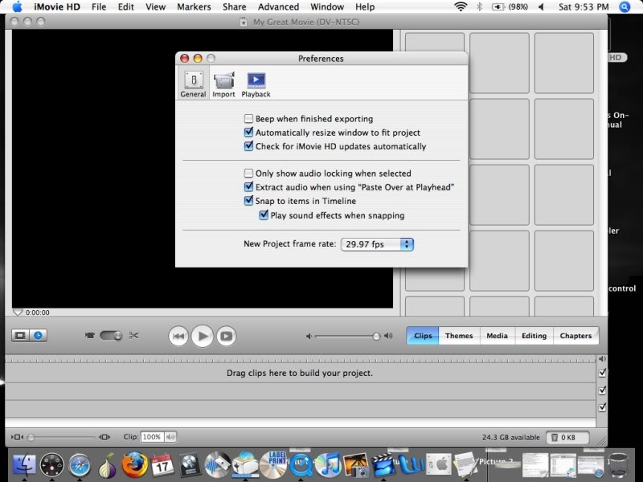This screenshot has width=643, height=482.
Task: Switch to timeline viewer clock button
Action: 38,336
